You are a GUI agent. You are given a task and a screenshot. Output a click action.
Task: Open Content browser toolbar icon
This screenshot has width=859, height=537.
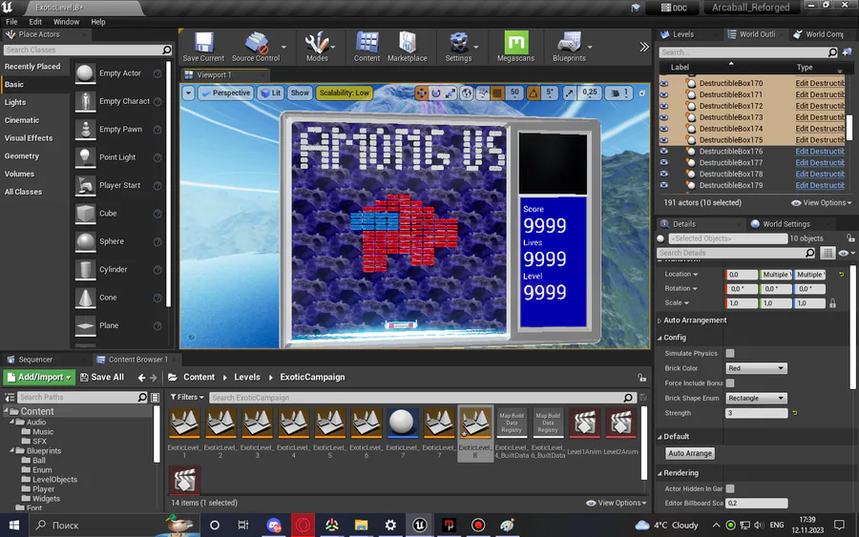pyautogui.click(x=367, y=47)
